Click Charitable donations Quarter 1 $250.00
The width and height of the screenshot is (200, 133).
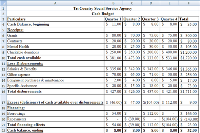click(114, 52)
